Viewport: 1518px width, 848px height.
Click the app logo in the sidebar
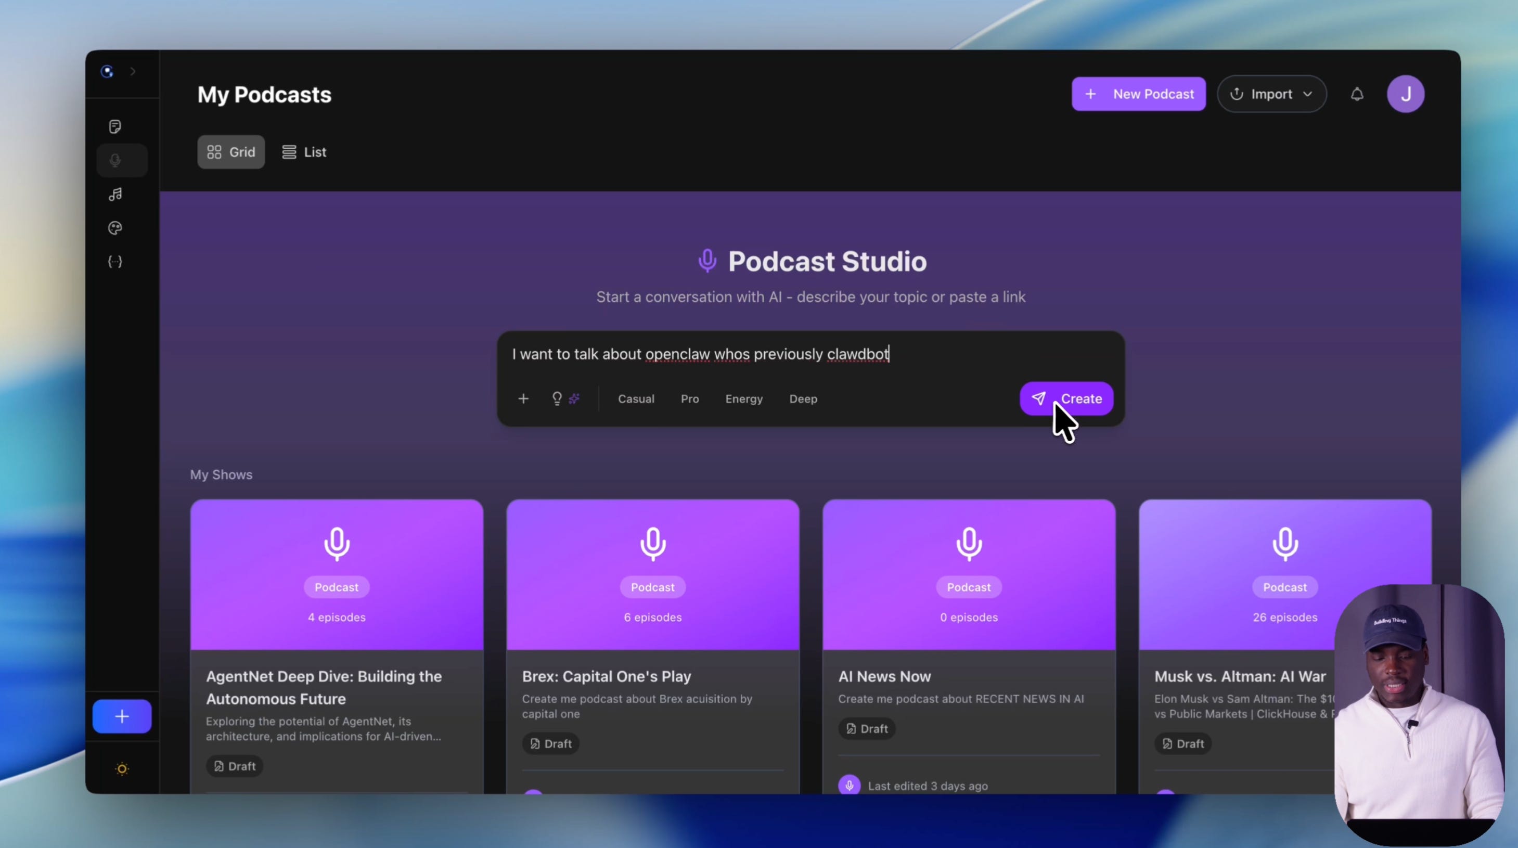pyautogui.click(x=107, y=71)
